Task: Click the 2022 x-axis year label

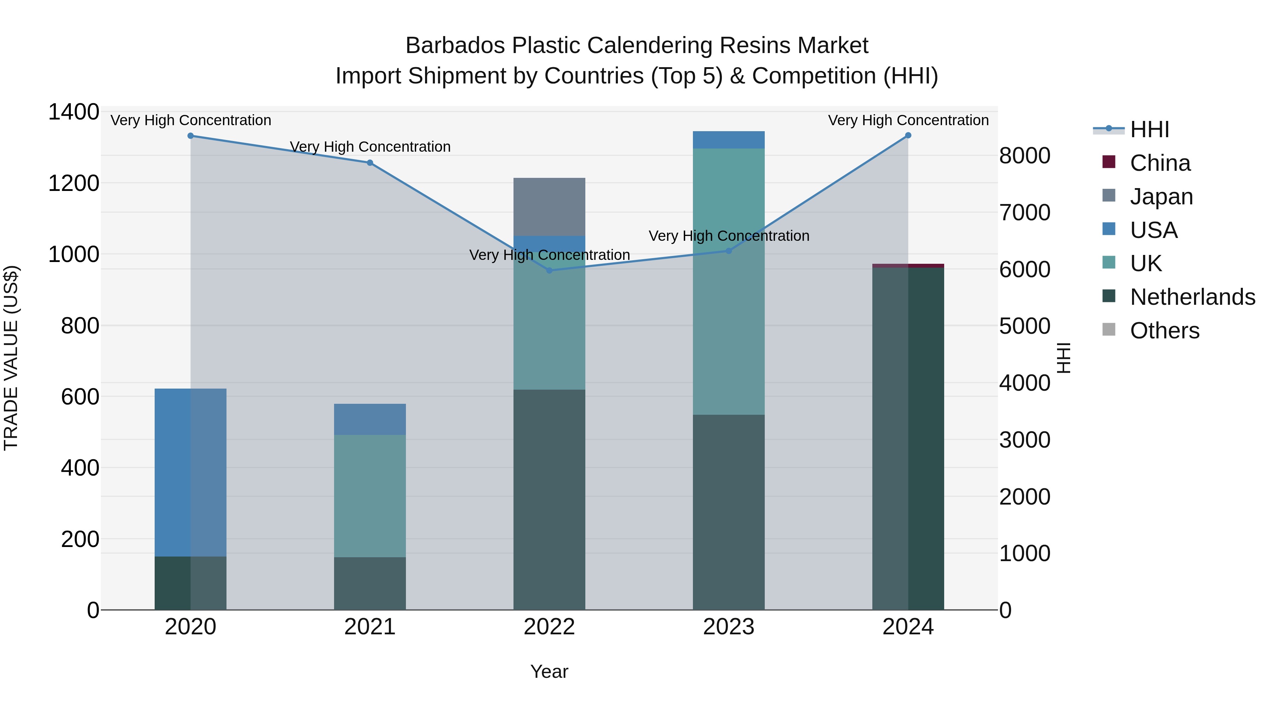Action: [549, 627]
